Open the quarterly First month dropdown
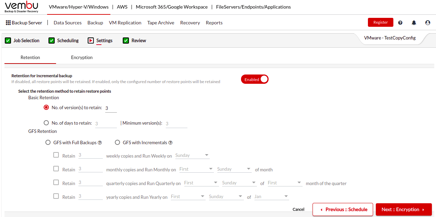Screen dimensions: 436x217 pyautogui.click(x=285, y=183)
